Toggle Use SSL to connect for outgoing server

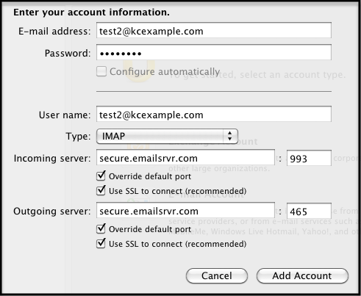coord(101,243)
